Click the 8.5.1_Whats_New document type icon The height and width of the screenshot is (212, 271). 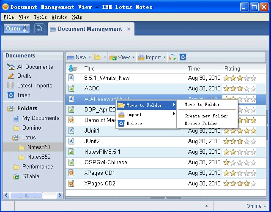[71, 78]
